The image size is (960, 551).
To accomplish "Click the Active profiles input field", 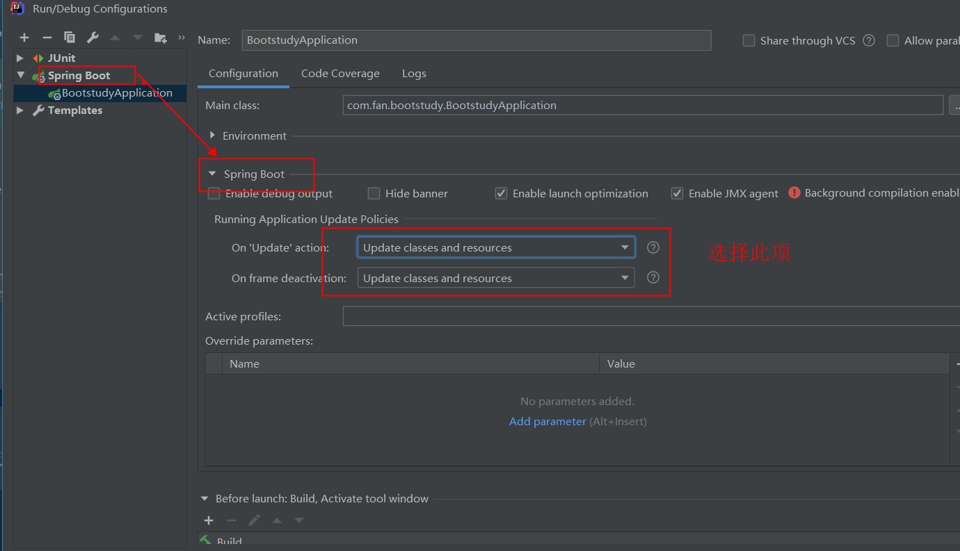I will click(x=651, y=316).
